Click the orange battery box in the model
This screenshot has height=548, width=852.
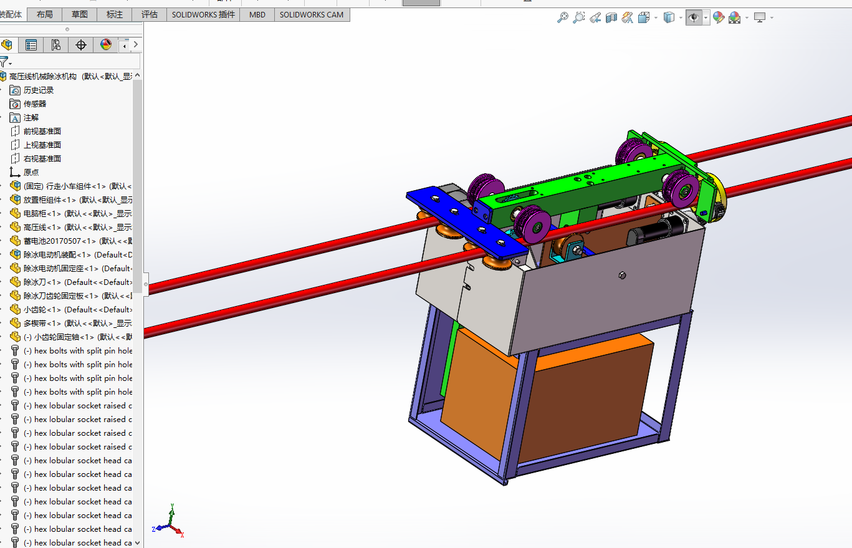click(x=580, y=399)
